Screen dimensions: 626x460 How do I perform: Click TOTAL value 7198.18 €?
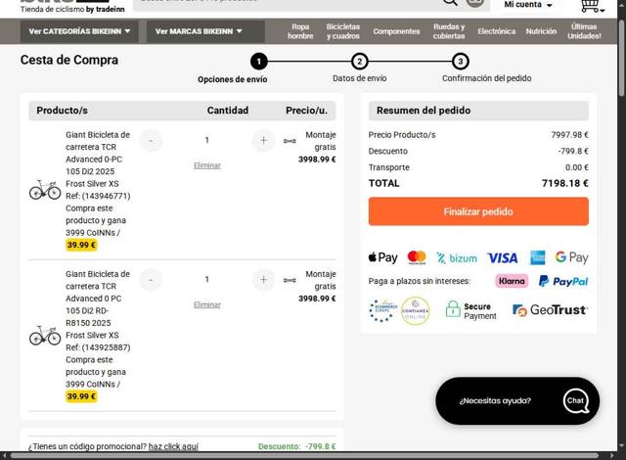click(x=565, y=183)
